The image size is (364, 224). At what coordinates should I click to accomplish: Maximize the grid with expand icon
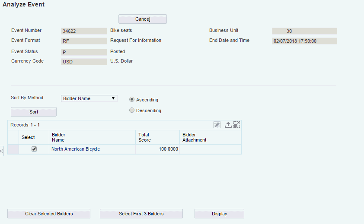tap(236, 125)
